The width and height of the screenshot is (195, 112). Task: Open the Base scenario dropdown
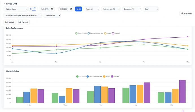point(151,9)
